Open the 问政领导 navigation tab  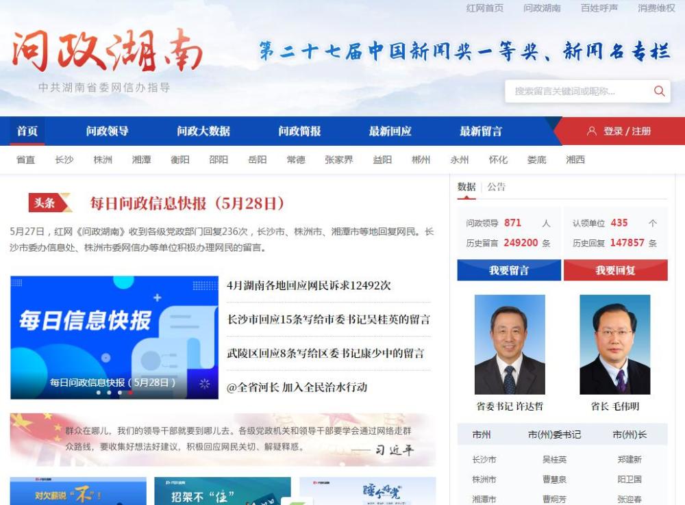point(107,131)
